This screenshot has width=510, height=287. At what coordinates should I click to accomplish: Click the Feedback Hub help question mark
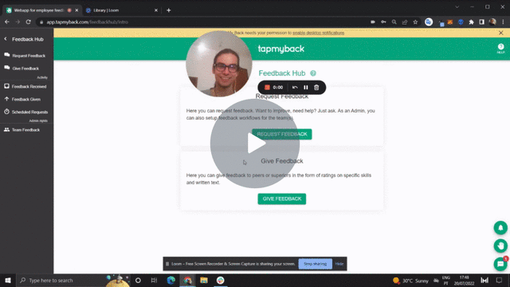[x=313, y=73]
